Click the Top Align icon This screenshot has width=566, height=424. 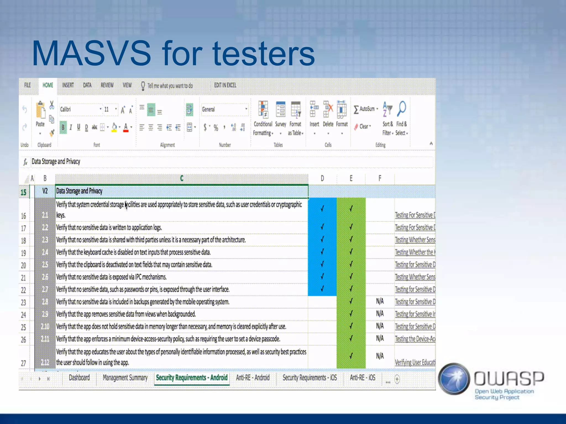(142, 107)
